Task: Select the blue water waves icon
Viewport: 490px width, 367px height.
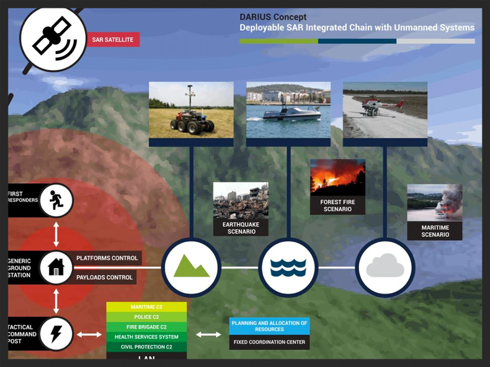Action: tap(288, 267)
